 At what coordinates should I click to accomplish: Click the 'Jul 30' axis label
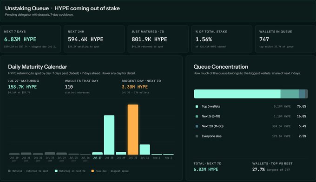pyautogui.click(x=133, y=158)
